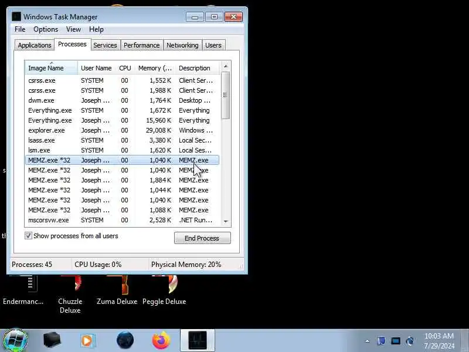The image size is (469, 352).
Task: Sort by CPU column header
Action: pyautogui.click(x=125, y=68)
